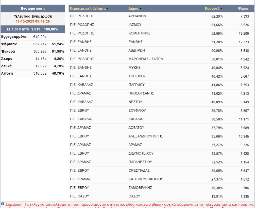The width and height of the screenshot is (255, 208).
Task: Sort table by Ψήφοι column header
Action: click(x=243, y=8)
